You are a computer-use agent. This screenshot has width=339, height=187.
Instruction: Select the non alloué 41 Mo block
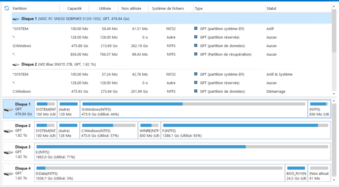pyautogui.click(x=319, y=173)
